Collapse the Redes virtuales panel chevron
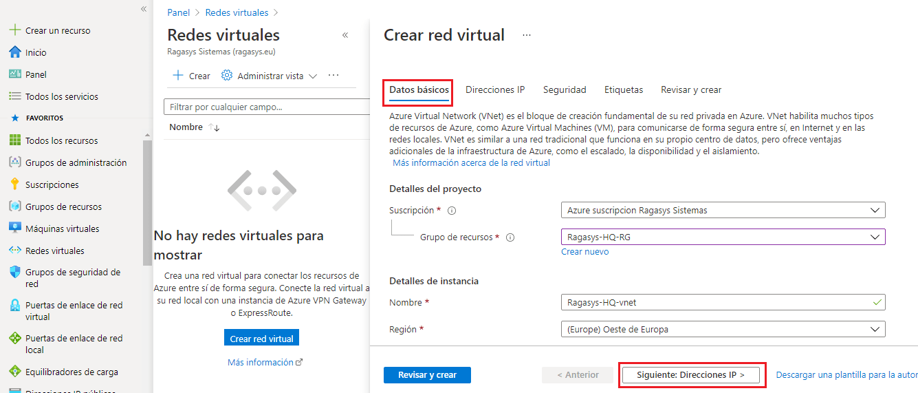Image resolution: width=918 pixels, height=393 pixels. pyautogui.click(x=345, y=35)
